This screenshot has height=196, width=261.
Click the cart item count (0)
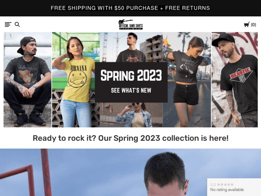tap(253, 25)
